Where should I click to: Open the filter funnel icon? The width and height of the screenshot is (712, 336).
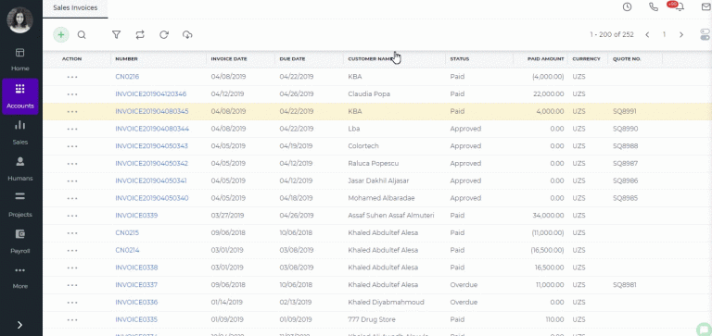pos(116,35)
